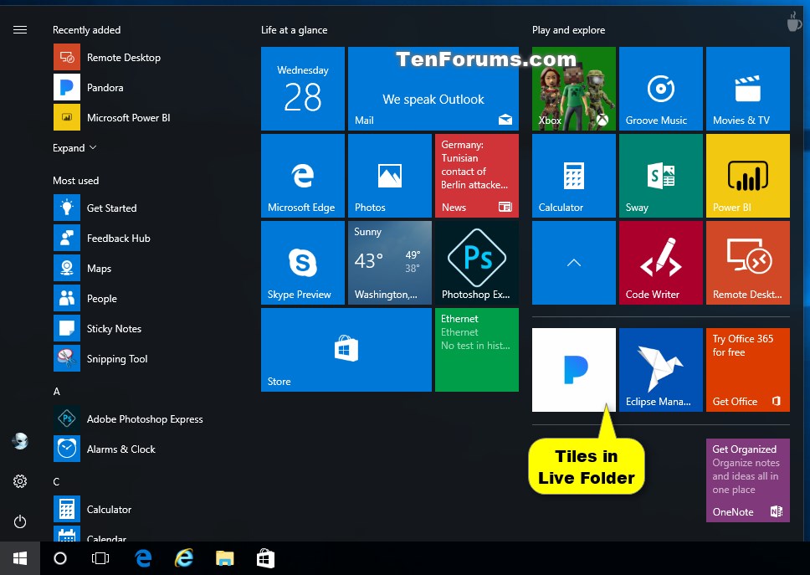Open Settings via the gear icon

tap(20, 481)
